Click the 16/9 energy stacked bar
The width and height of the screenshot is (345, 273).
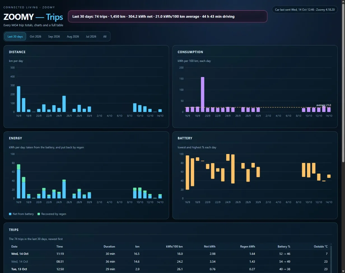tap(19, 181)
